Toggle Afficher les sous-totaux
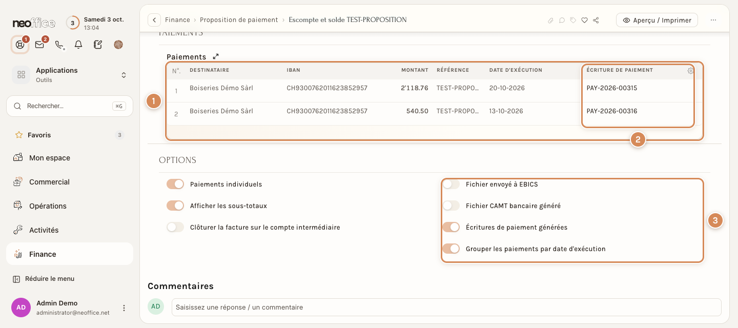The image size is (738, 328). 175,206
